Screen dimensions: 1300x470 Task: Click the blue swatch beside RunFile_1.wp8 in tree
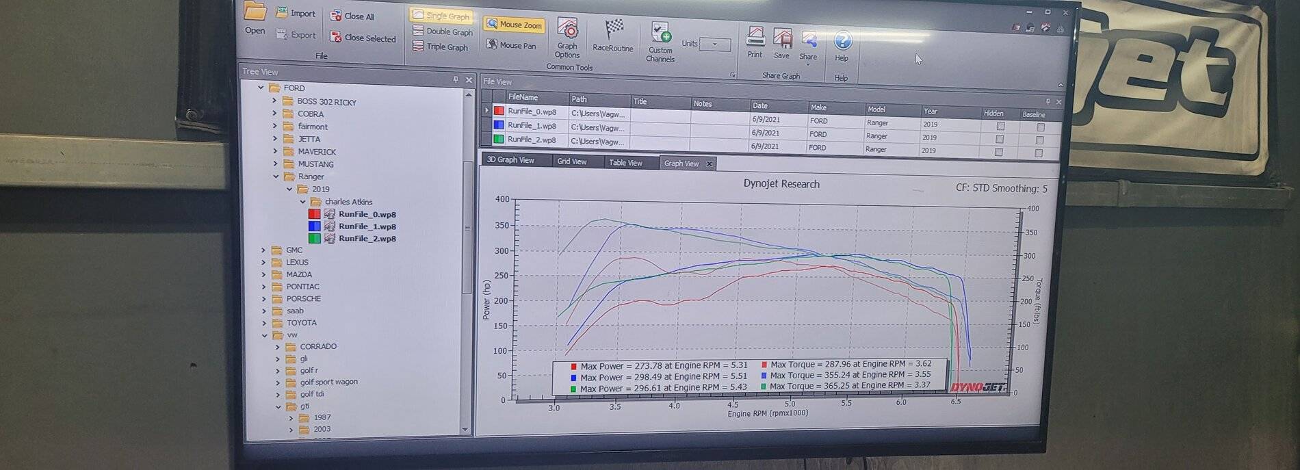314,226
